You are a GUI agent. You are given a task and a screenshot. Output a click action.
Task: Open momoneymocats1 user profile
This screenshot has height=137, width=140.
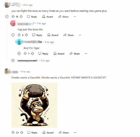pos(27,61)
